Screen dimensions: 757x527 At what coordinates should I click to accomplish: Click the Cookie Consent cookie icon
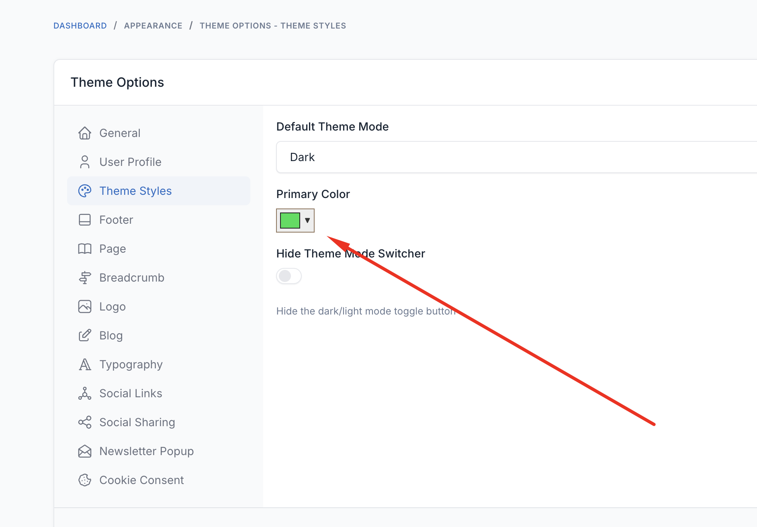pos(84,480)
